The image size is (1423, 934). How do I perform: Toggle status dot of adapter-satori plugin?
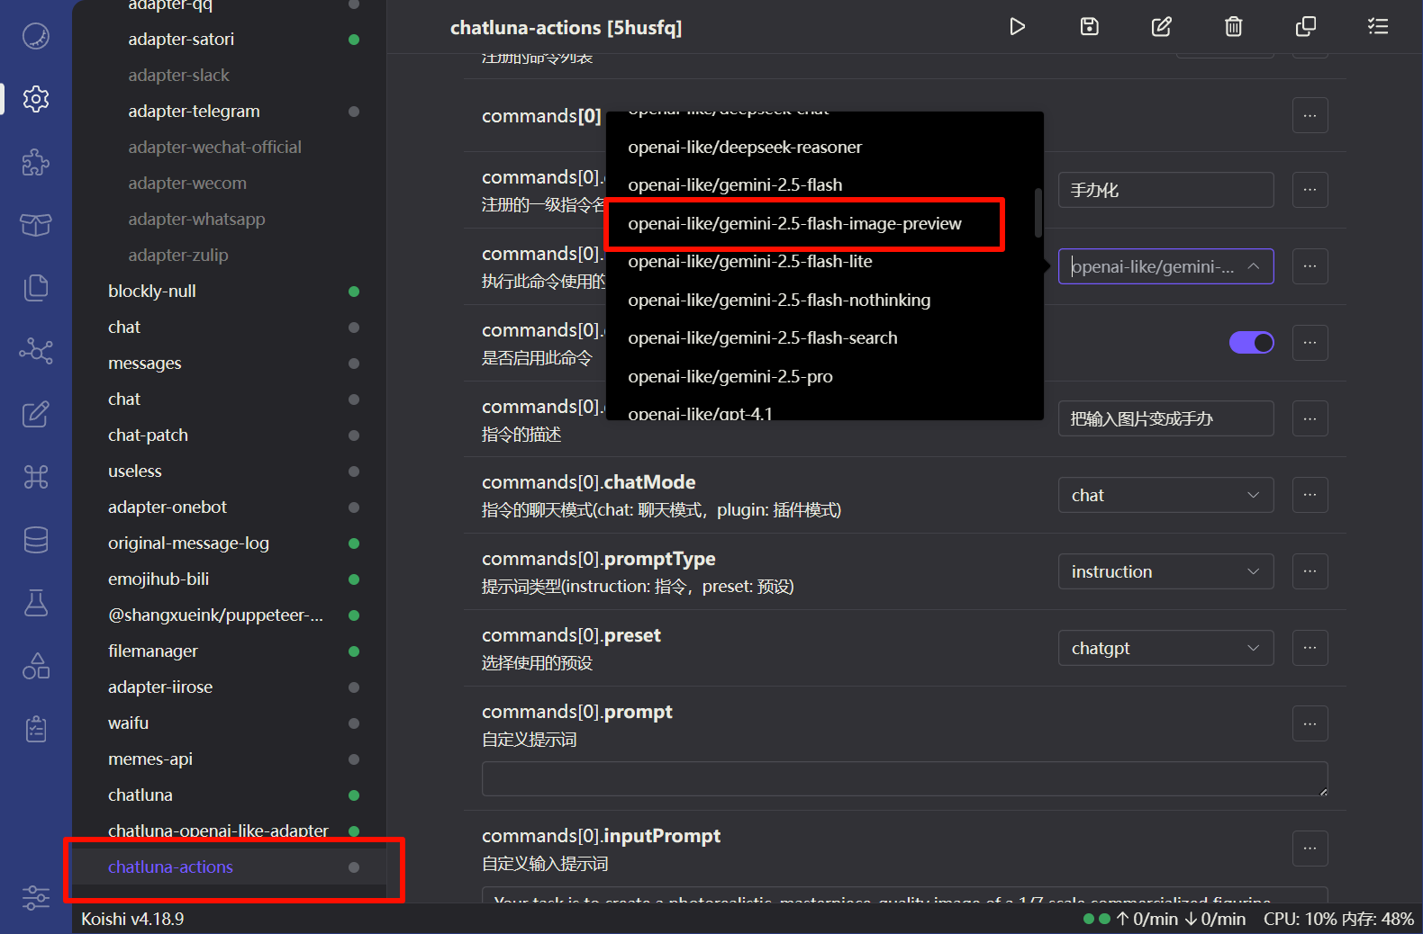[x=354, y=40]
